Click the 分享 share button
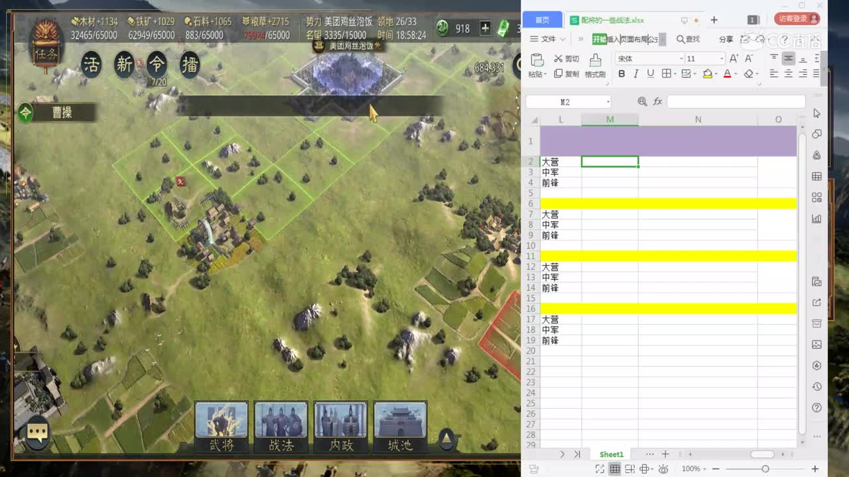849x477 pixels. (x=726, y=39)
